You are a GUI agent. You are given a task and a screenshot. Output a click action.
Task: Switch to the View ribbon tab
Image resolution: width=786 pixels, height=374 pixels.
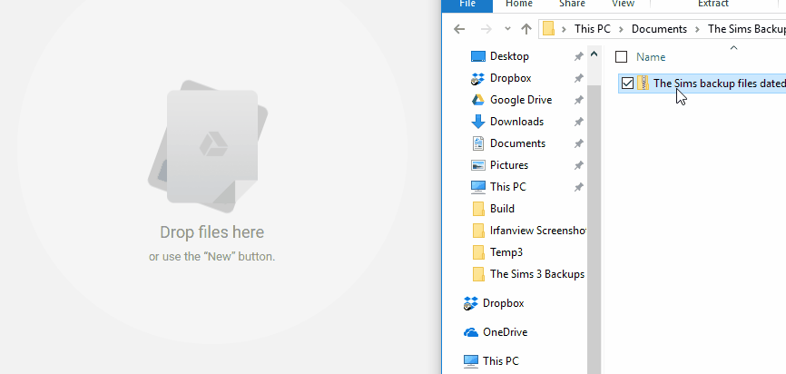624,4
